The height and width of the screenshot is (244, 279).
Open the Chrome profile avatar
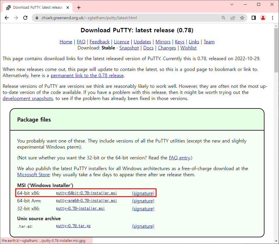263,18
